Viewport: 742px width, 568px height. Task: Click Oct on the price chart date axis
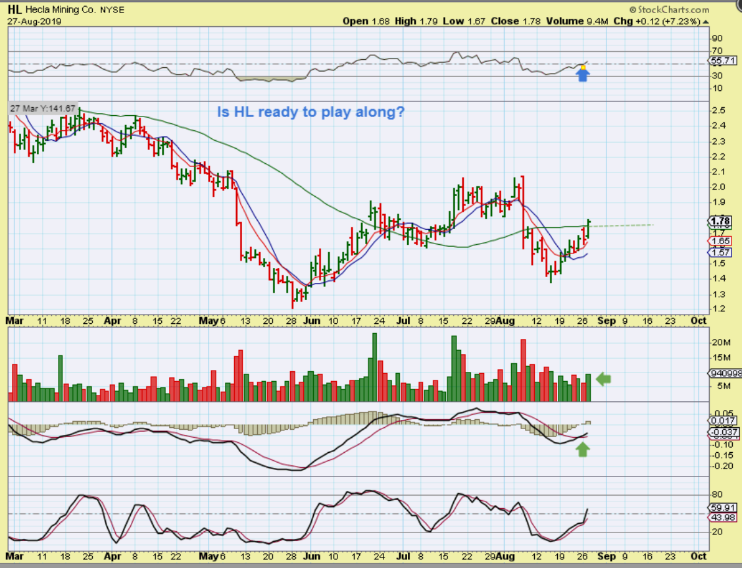[699, 321]
